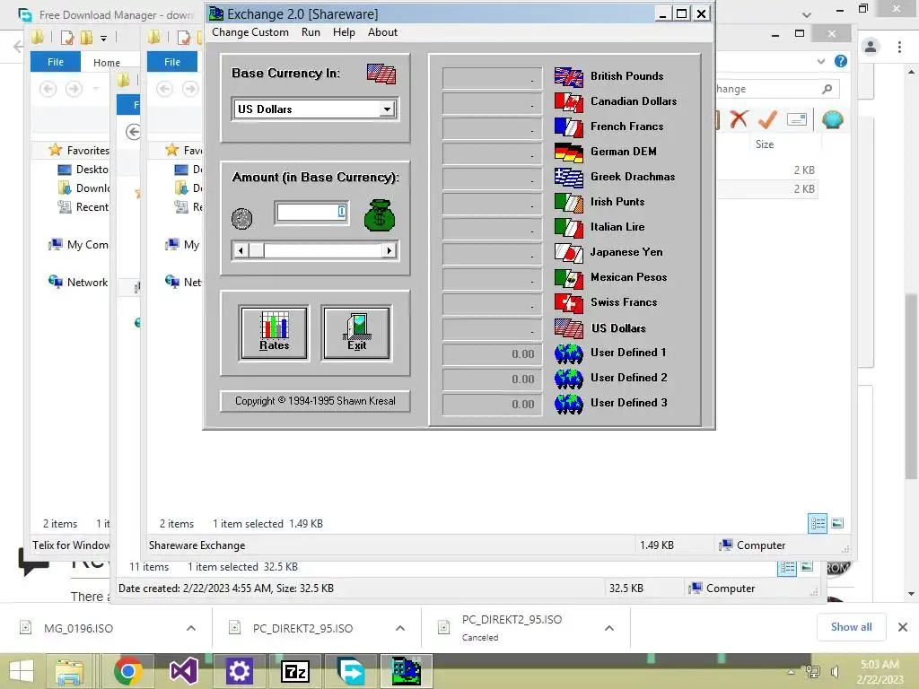Click the Size column header
This screenshot has height=689, width=919.
click(765, 144)
